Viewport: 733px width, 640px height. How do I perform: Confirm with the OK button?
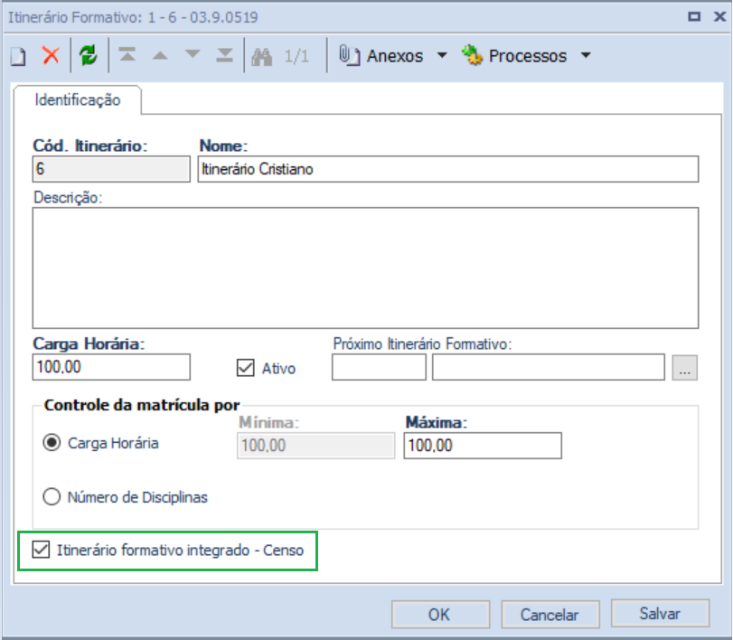440,615
